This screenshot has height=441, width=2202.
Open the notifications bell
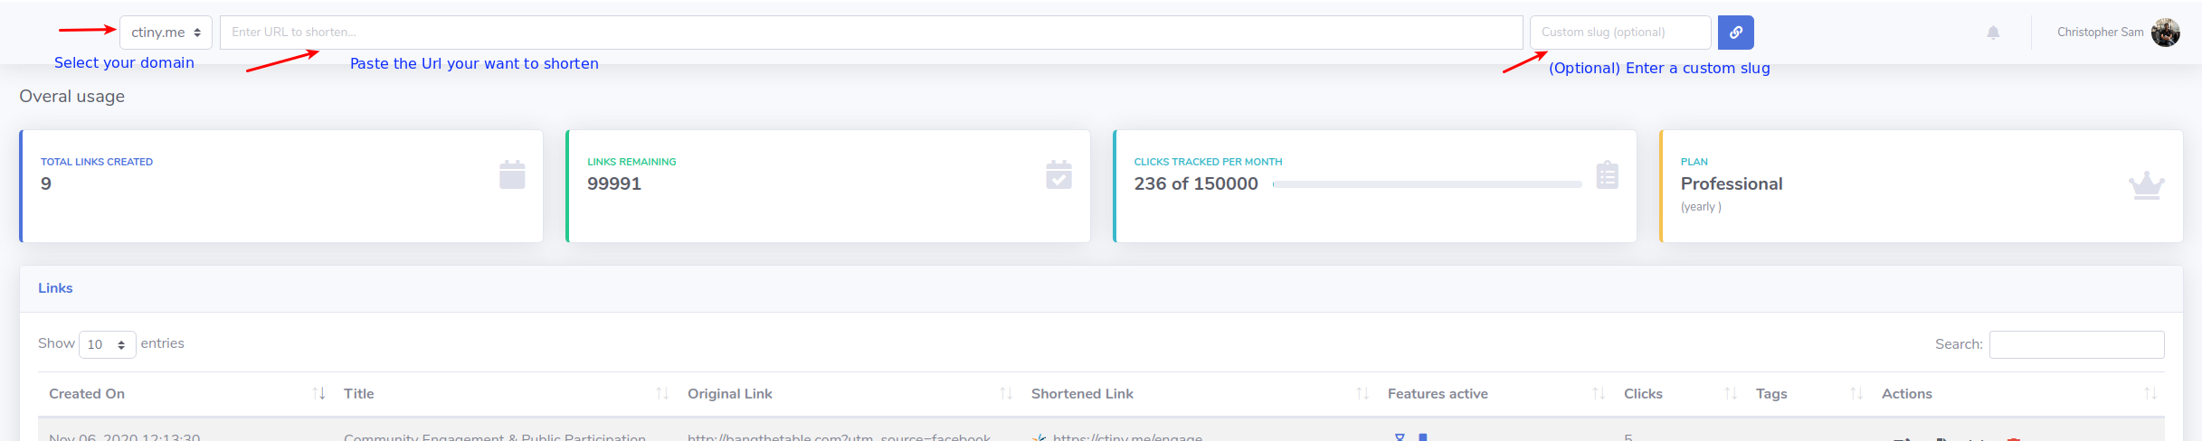1993,33
